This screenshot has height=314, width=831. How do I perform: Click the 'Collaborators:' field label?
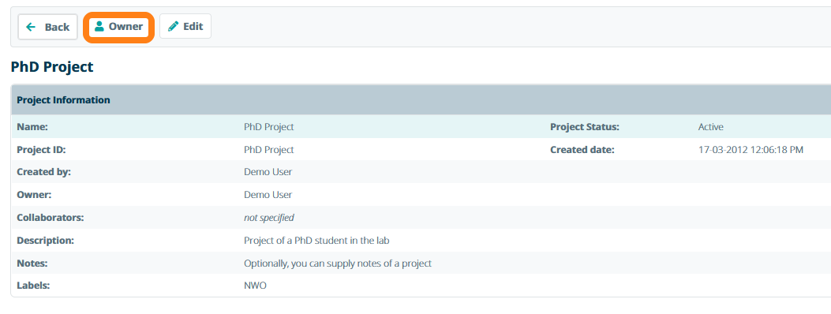pos(51,218)
